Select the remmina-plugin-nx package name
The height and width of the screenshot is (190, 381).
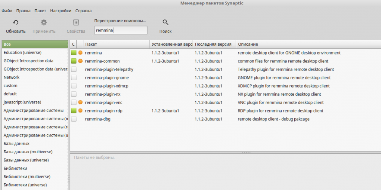103,94
